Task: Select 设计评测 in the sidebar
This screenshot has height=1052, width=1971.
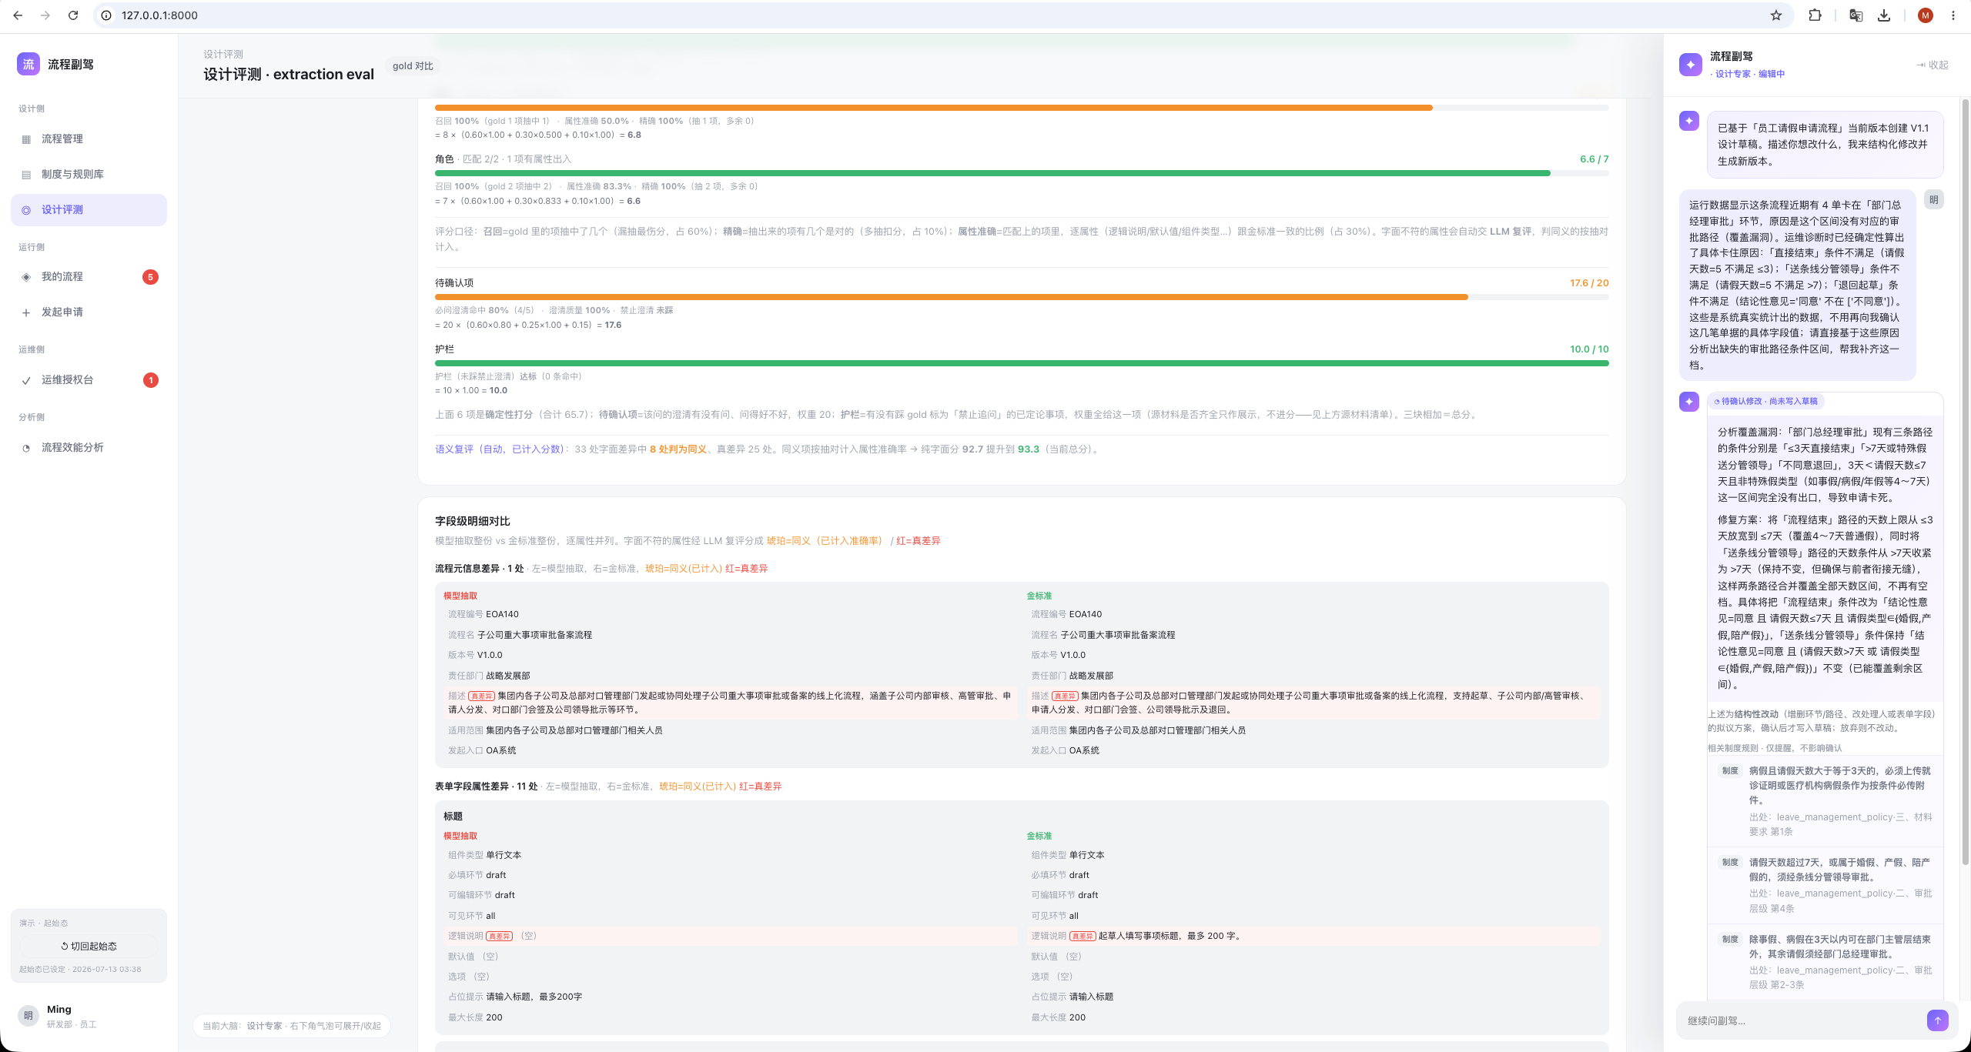Action: (x=89, y=209)
